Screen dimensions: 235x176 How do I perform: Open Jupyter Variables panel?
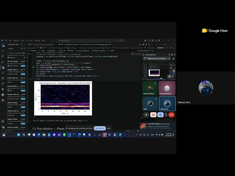[x=99, y=51]
